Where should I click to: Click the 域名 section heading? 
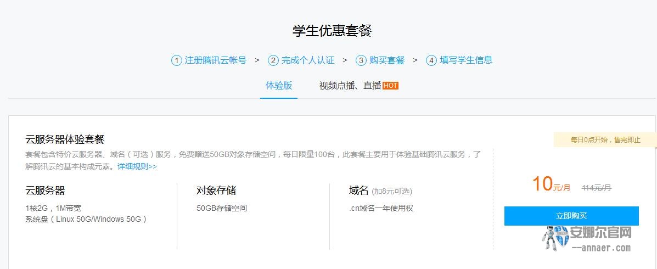(358, 190)
